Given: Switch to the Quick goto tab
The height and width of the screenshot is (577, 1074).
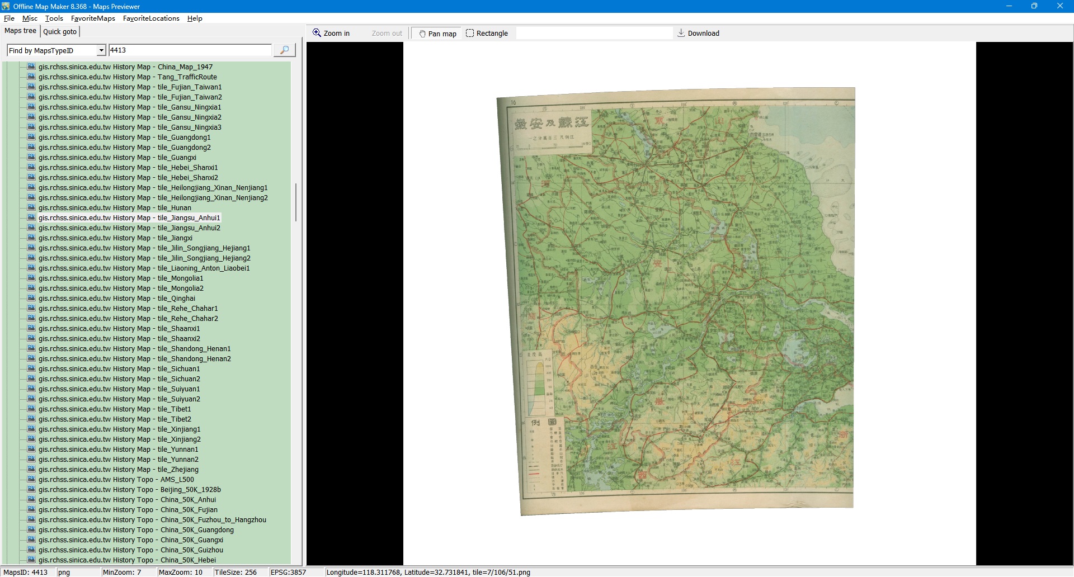Looking at the screenshot, I should (x=60, y=32).
